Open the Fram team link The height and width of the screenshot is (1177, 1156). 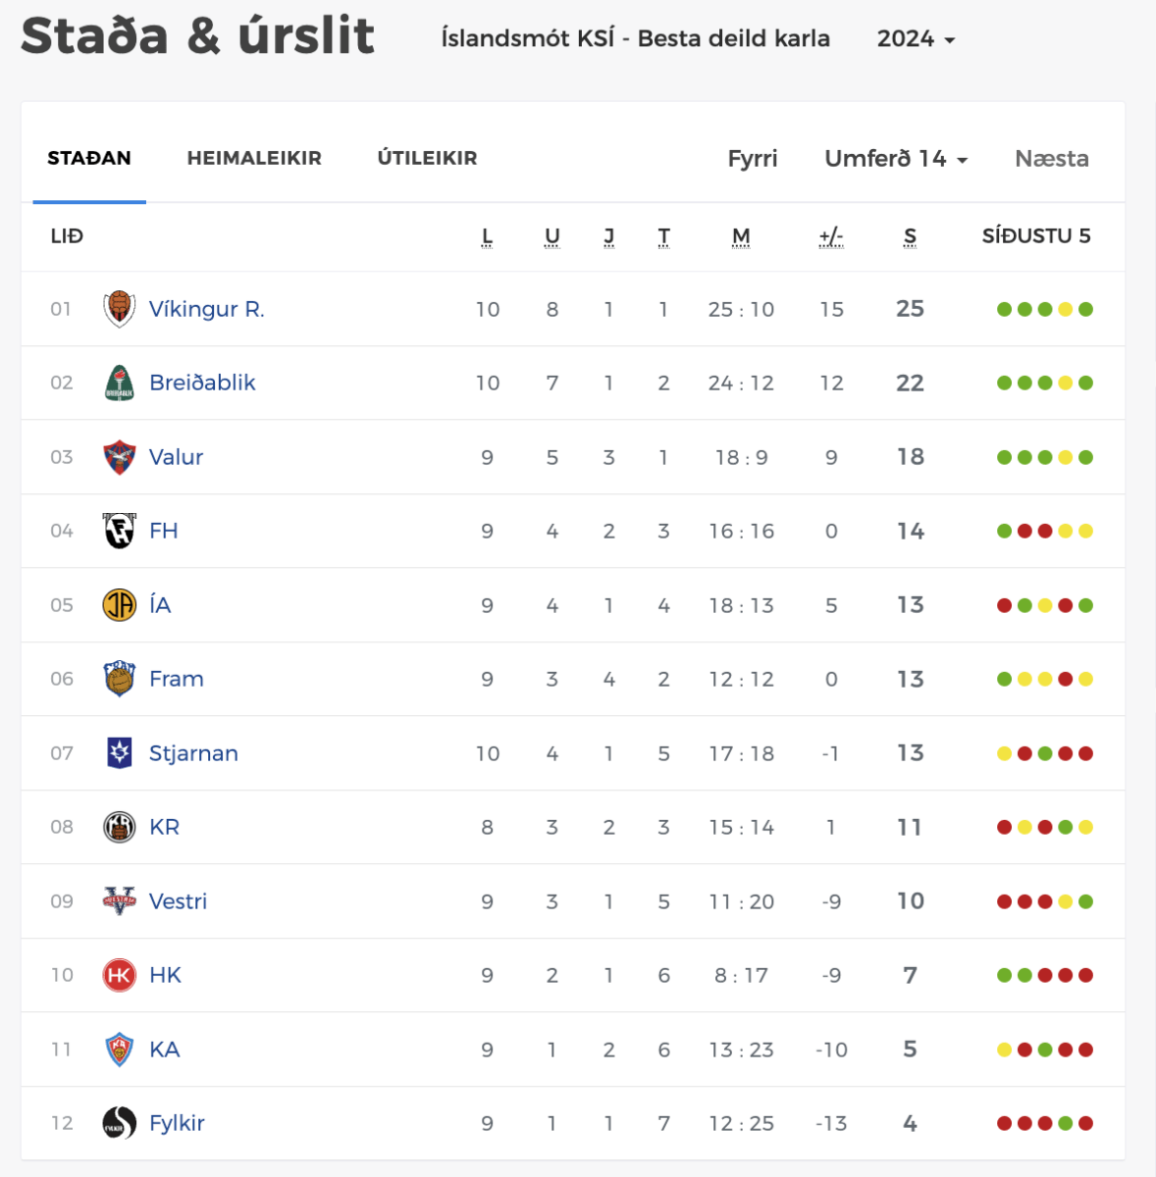point(177,679)
